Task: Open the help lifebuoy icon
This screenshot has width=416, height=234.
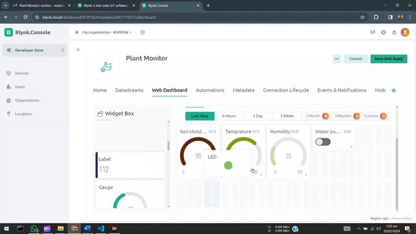Action: pyautogui.click(x=383, y=32)
